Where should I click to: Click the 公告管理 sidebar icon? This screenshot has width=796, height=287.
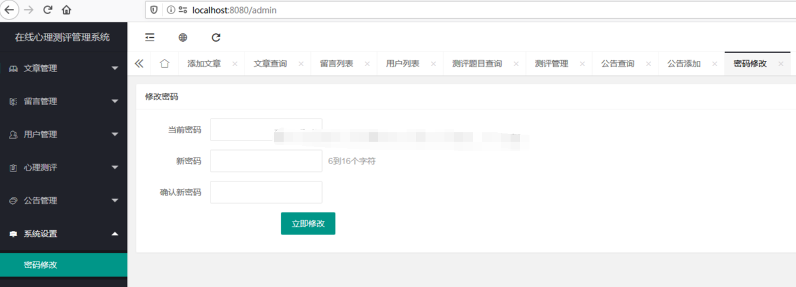[13, 201]
